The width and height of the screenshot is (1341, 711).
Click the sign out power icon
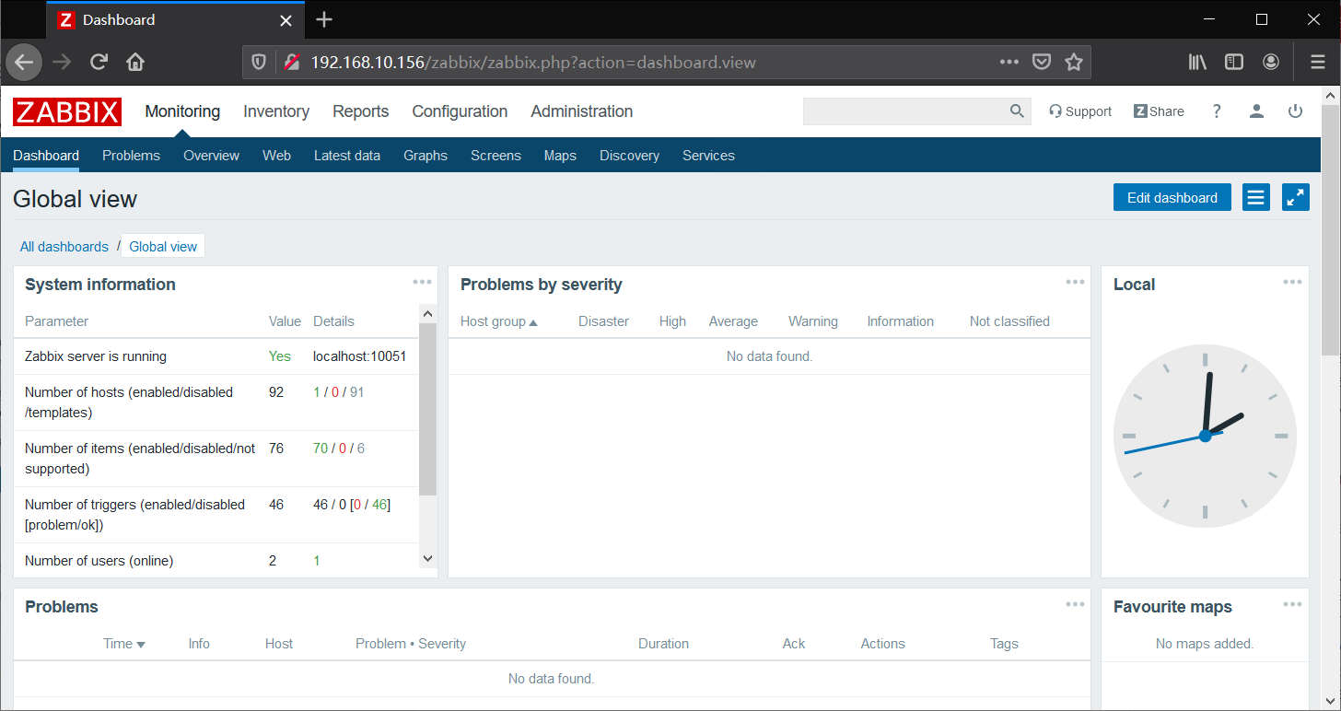tap(1295, 111)
